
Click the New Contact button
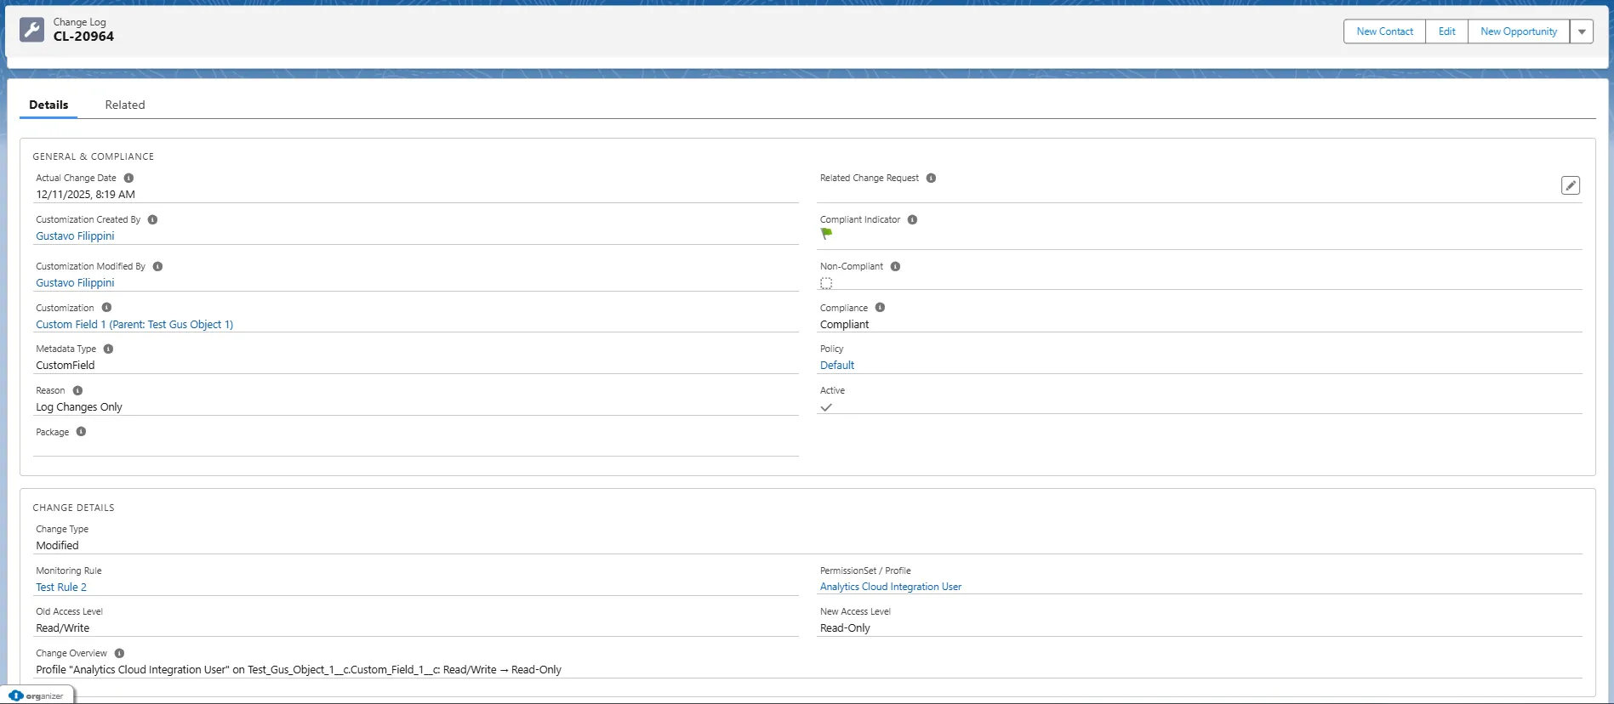coord(1384,31)
